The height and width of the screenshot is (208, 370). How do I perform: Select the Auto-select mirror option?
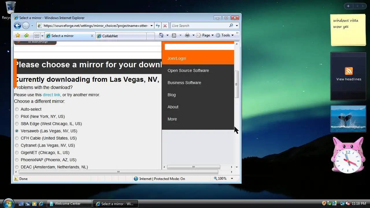(17, 109)
